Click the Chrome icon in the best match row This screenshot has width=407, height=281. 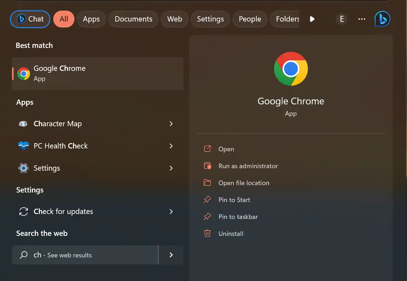coord(24,74)
